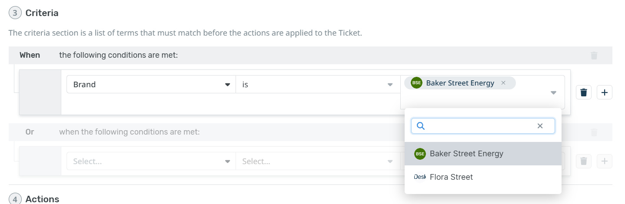This screenshot has width=625, height=204.
Task: Click the magnifier icon in the dropdown search
Action: point(420,126)
